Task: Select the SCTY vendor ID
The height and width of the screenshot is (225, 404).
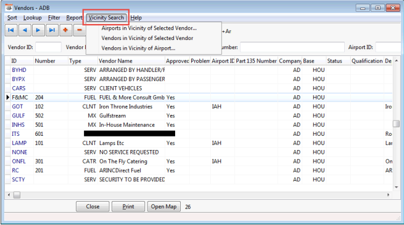Action: 19,180
